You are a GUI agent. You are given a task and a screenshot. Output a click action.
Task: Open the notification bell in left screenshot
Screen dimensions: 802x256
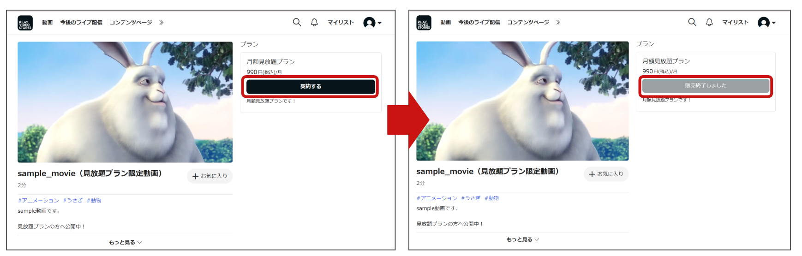point(314,22)
